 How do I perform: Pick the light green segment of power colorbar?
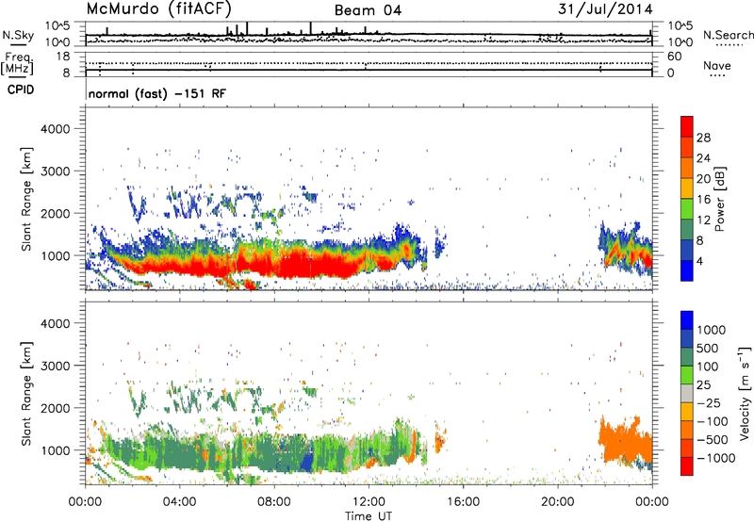point(687,209)
